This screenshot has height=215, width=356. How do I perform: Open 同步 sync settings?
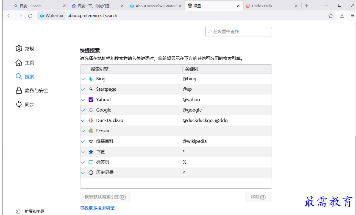click(25, 104)
